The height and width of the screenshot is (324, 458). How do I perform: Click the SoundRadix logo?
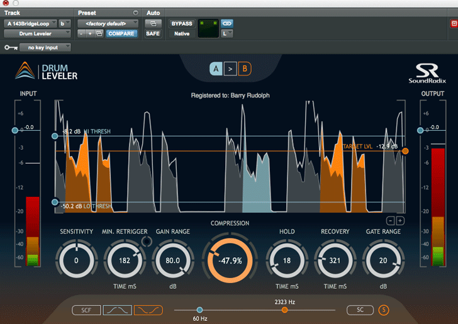point(427,74)
